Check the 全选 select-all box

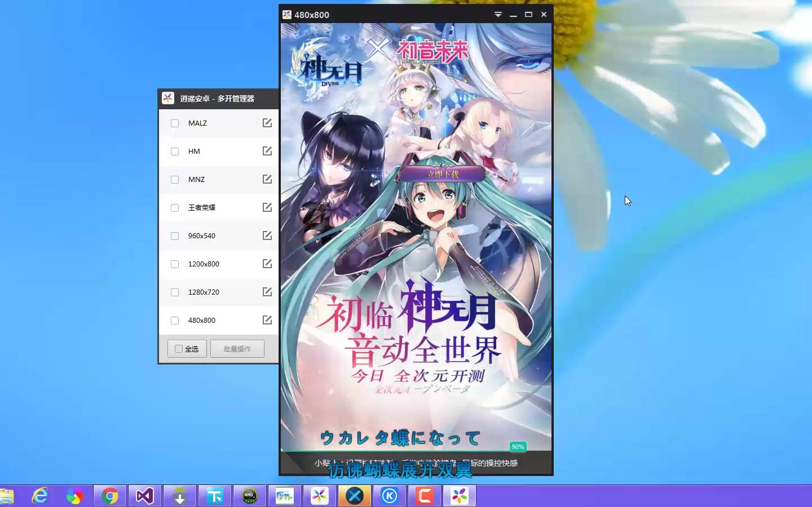pyautogui.click(x=179, y=349)
